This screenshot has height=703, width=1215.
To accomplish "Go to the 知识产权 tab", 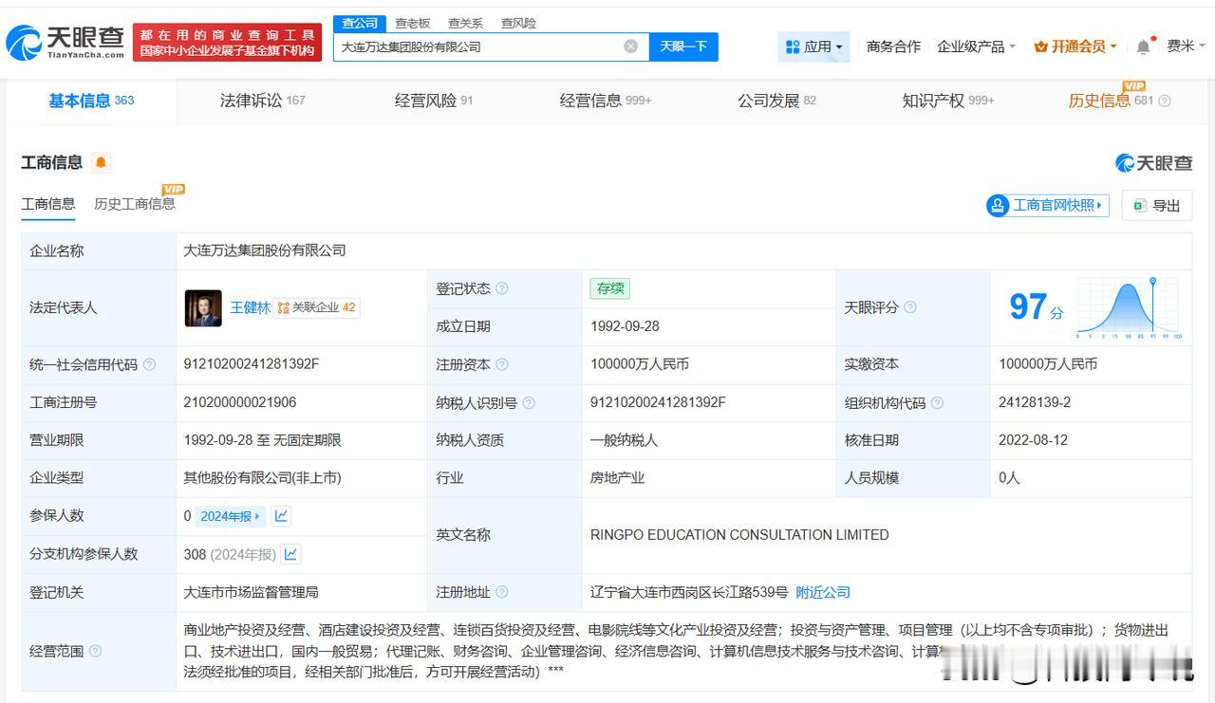I will (947, 101).
